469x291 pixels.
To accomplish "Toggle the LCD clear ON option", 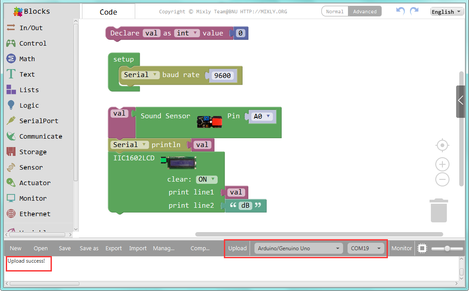I will point(207,179).
